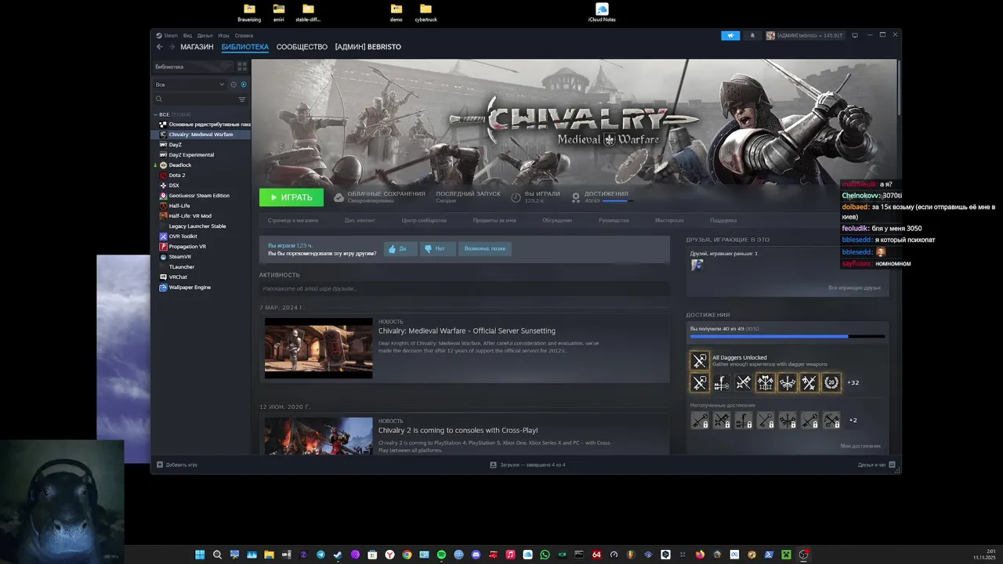
Task: Select DayZ Experimental in the library list
Action: pos(201,155)
